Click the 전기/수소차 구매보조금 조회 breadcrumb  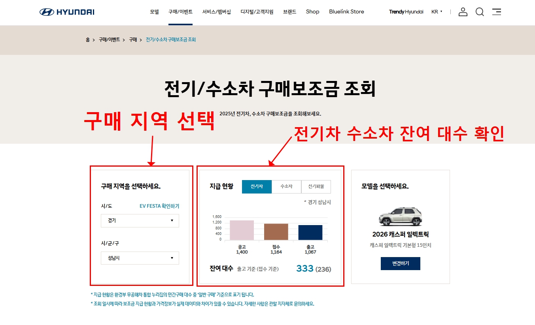(171, 40)
